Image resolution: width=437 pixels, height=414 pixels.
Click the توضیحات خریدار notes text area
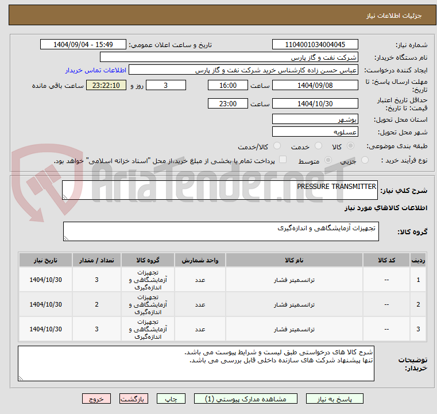196,363
